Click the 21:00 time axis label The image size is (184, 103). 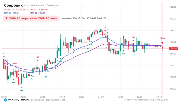pos(23,97)
